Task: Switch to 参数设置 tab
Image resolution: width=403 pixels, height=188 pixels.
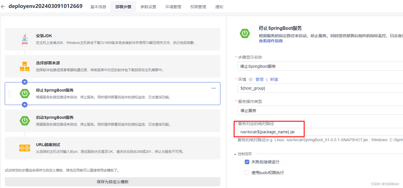Action: (x=148, y=7)
